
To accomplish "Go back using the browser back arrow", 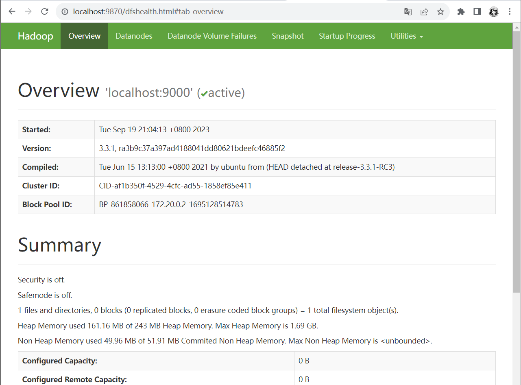I will click(12, 11).
